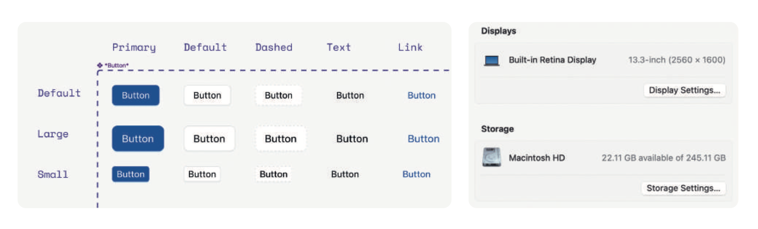Click the large primary blue Button

(x=138, y=139)
